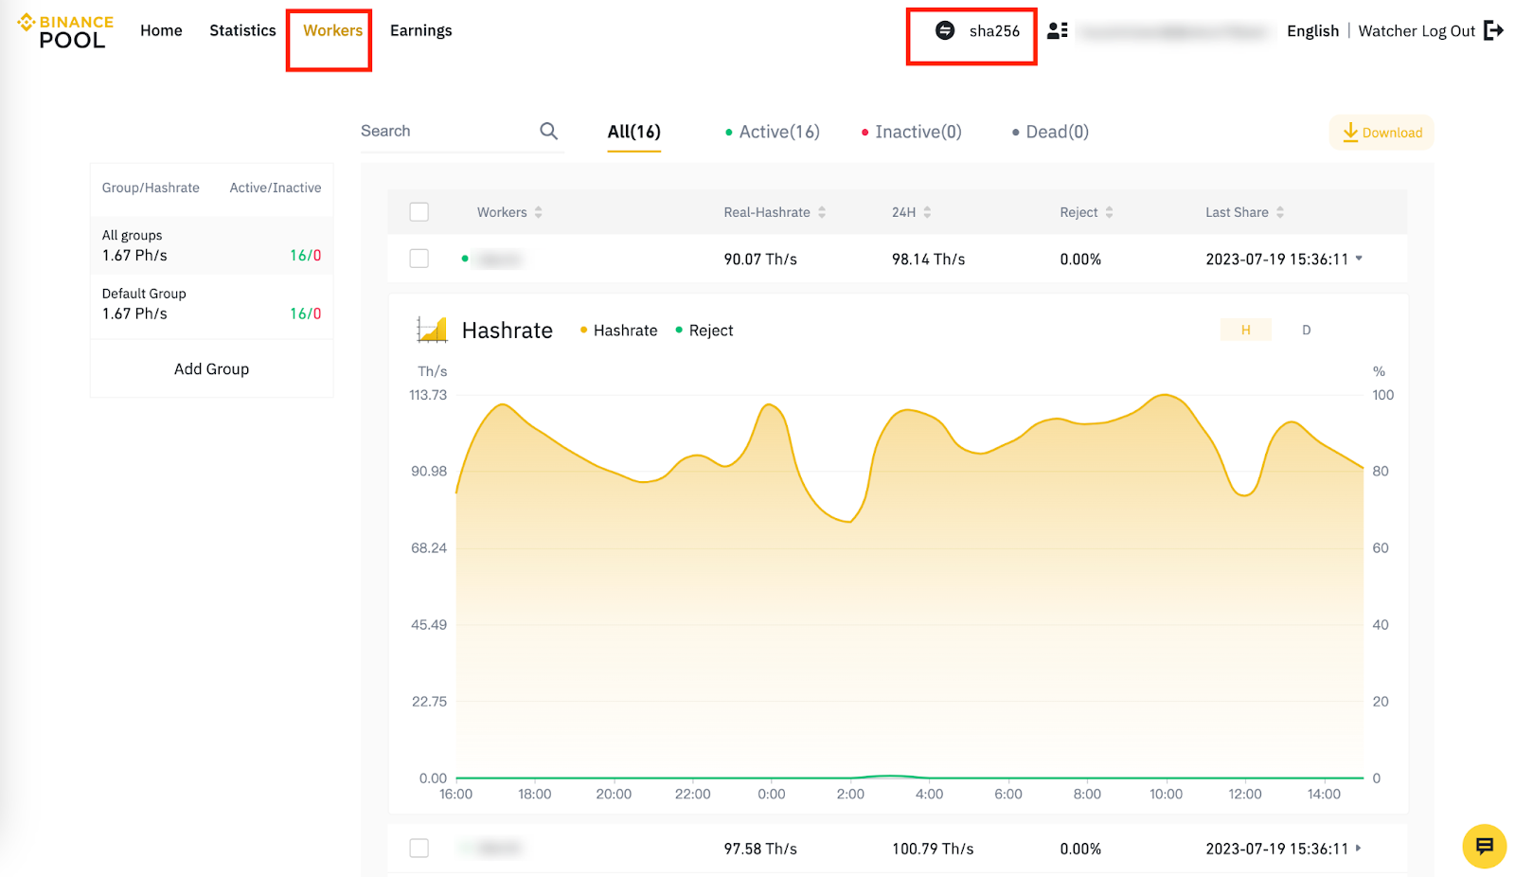Click the Watcher Log Out arrow icon

(1493, 30)
